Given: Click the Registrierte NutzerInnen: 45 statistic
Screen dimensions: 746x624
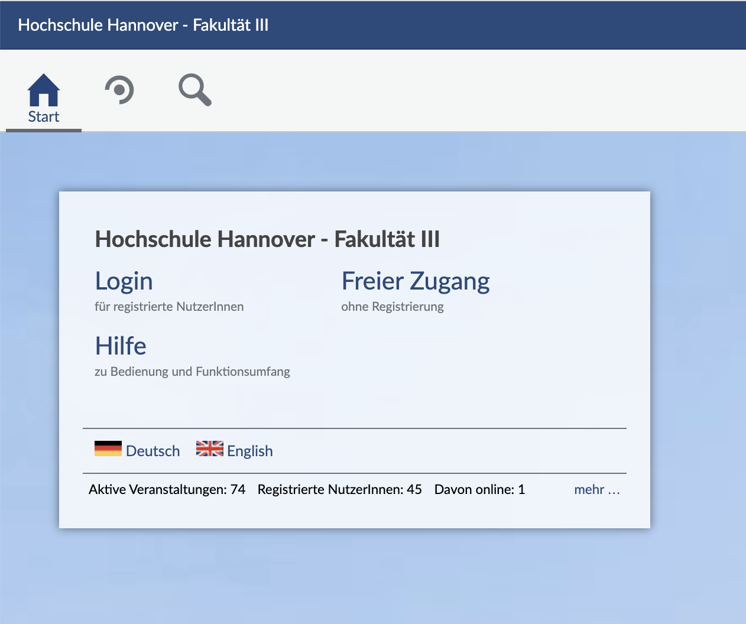Looking at the screenshot, I should [340, 489].
